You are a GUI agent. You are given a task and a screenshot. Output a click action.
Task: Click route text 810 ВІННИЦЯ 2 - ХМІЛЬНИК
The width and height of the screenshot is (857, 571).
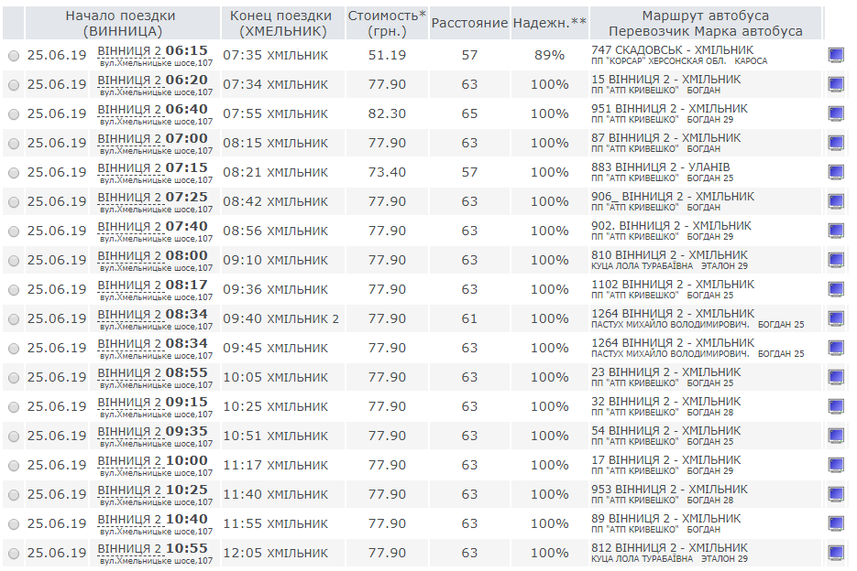click(x=669, y=255)
